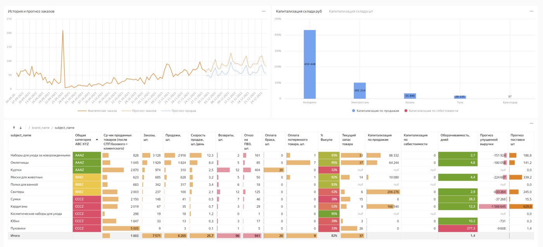Click the Электросталь bar in the chart

point(360,90)
